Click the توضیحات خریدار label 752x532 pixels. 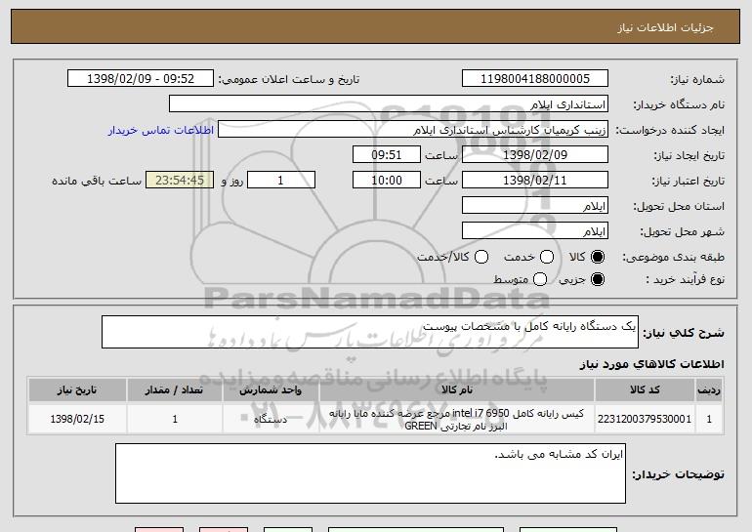[678, 474]
